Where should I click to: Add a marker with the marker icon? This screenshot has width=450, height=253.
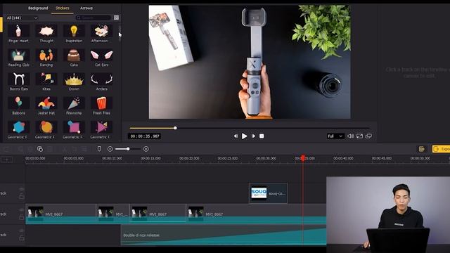[99, 149]
